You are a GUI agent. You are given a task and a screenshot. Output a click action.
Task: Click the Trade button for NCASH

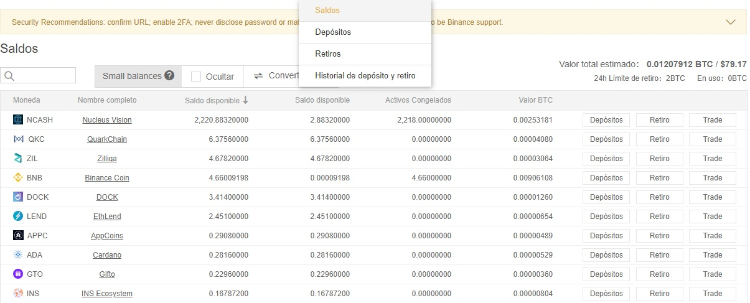pyautogui.click(x=712, y=120)
